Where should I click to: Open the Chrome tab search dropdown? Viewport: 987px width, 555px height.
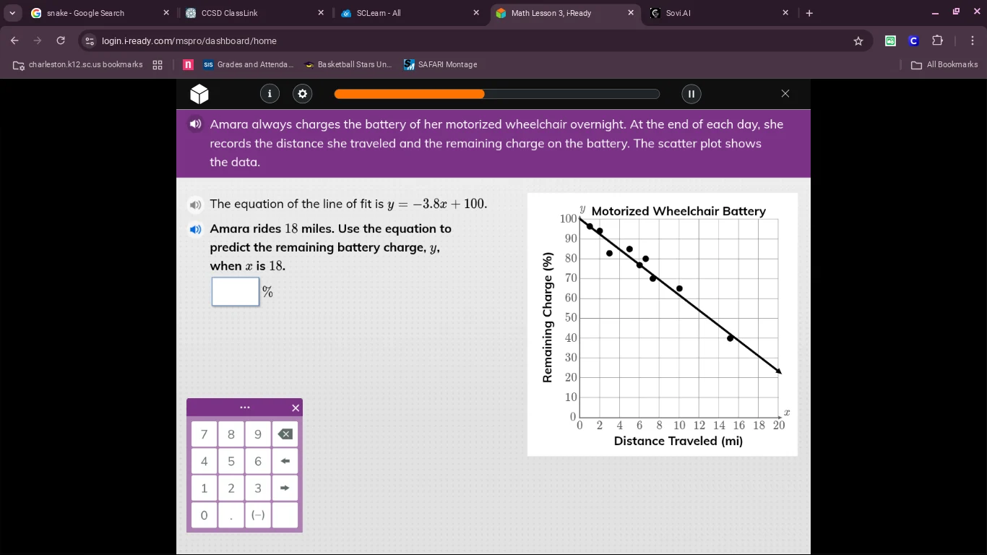tap(12, 13)
